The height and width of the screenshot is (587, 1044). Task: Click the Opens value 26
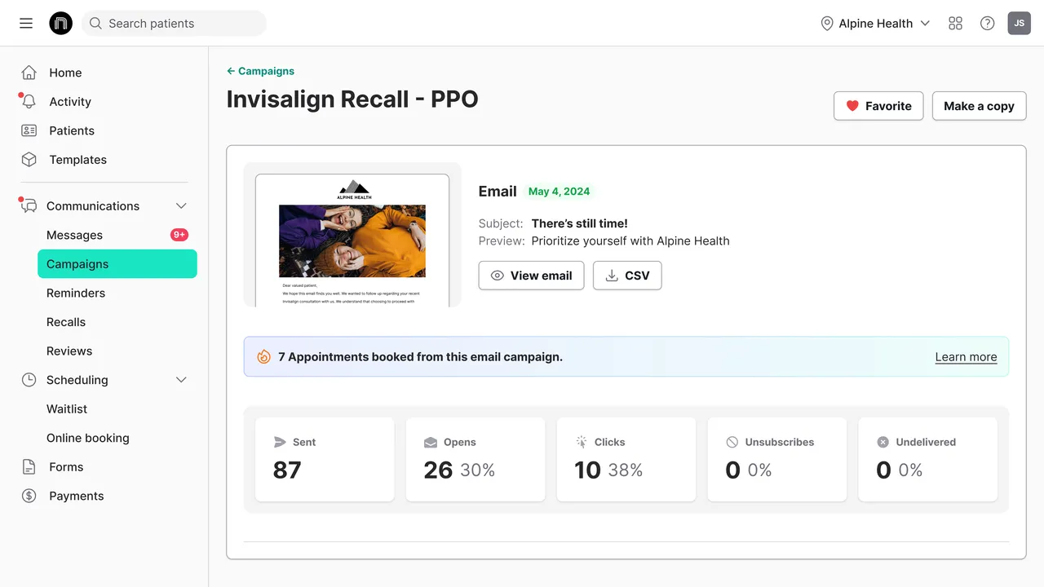point(438,470)
